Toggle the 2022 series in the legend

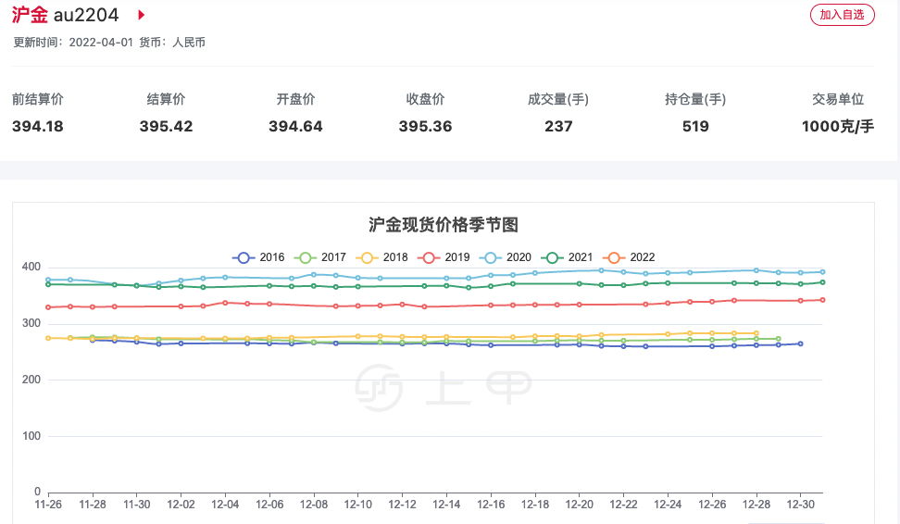[x=629, y=257]
